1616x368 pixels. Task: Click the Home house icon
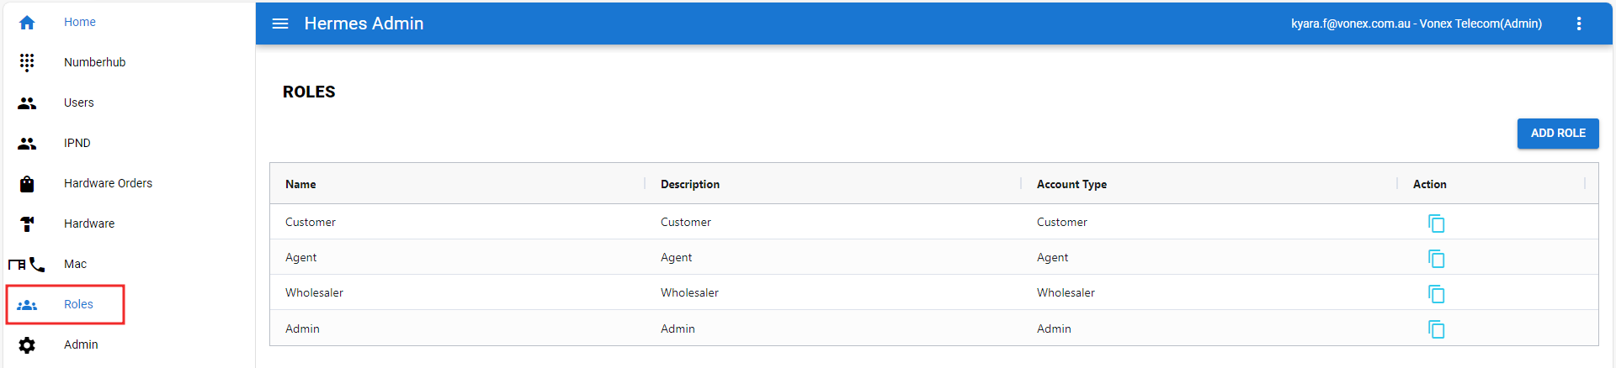click(x=27, y=23)
